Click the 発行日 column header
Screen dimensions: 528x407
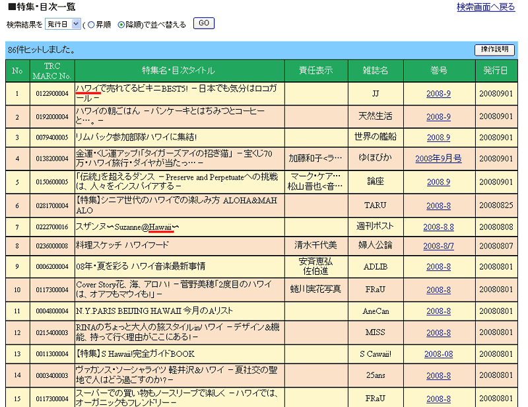pos(496,71)
